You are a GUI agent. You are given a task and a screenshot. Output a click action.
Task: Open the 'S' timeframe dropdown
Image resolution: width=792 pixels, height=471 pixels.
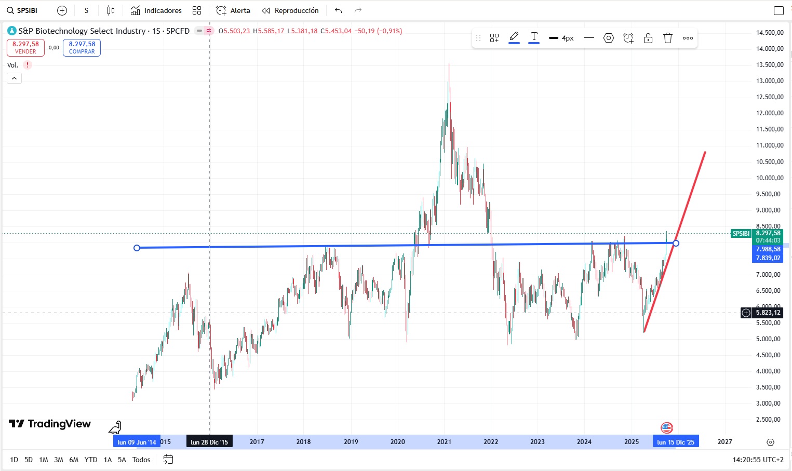click(86, 10)
